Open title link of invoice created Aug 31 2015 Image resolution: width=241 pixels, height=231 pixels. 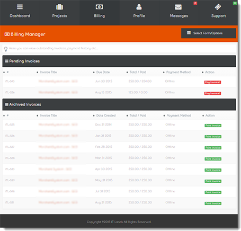58,202
